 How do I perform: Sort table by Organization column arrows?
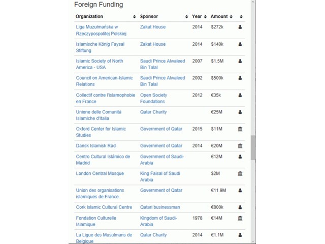tap(134, 17)
